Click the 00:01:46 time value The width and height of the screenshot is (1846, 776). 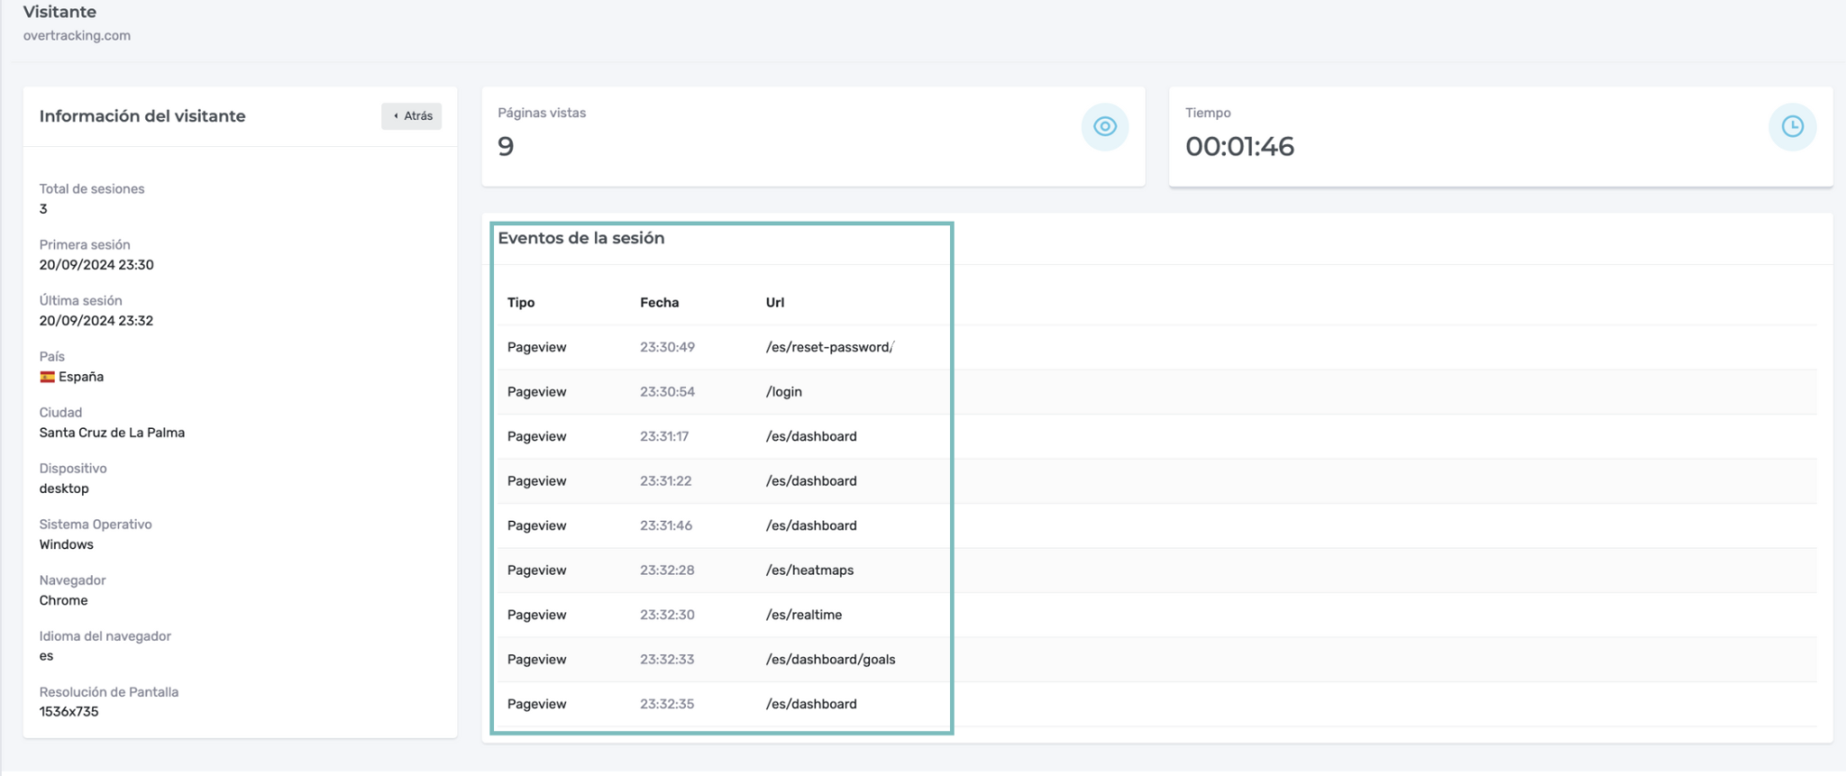pos(1239,146)
